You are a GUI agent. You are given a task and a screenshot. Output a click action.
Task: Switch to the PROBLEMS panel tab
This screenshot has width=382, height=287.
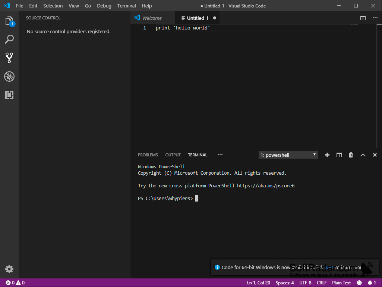tap(148, 155)
